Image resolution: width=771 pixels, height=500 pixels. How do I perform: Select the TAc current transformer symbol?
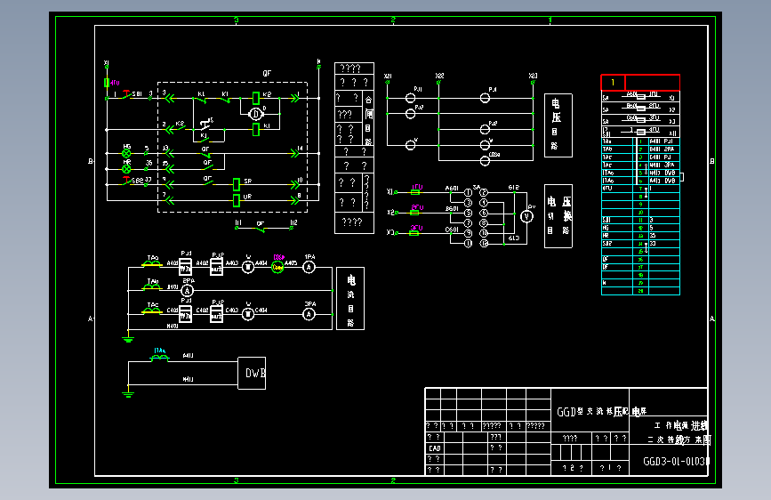point(152,310)
